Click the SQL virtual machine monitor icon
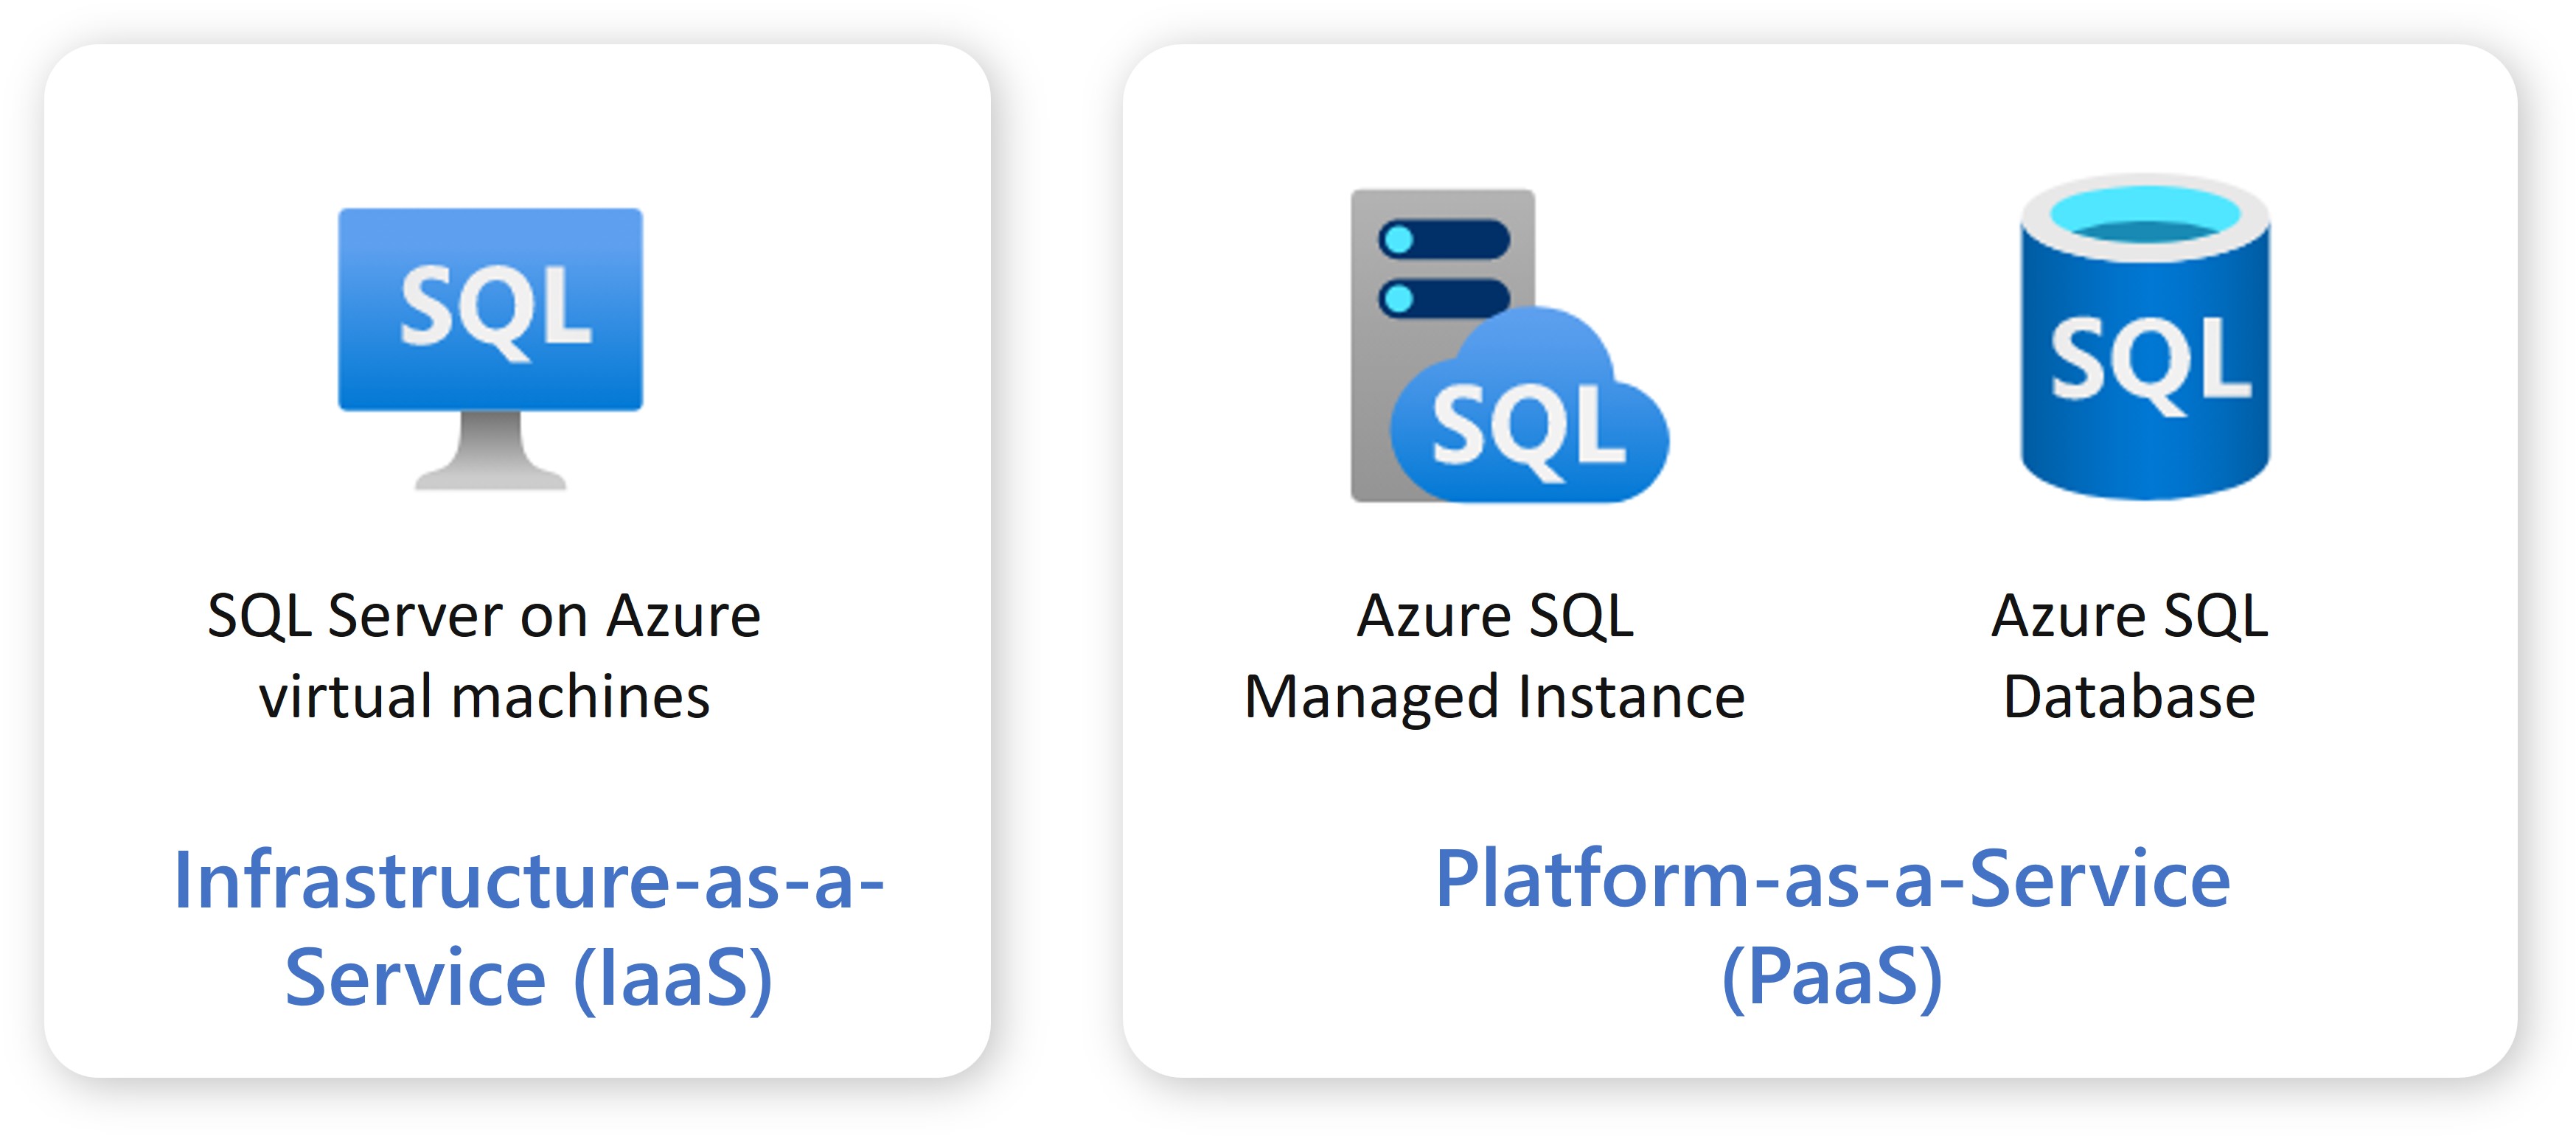The height and width of the screenshot is (1136, 2576). pos(490,348)
